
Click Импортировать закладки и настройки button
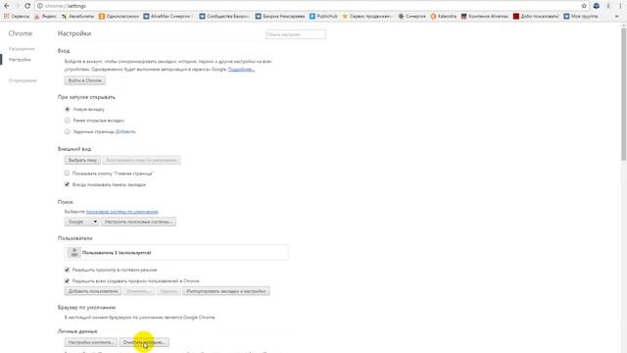(x=226, y=291)
